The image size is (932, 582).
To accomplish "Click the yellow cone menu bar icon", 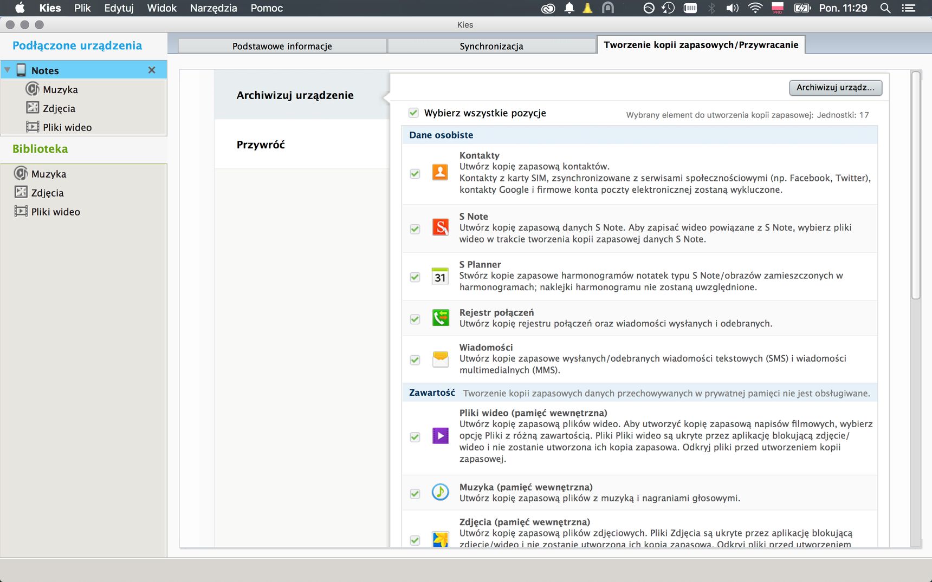I will [x=587, y=8].
